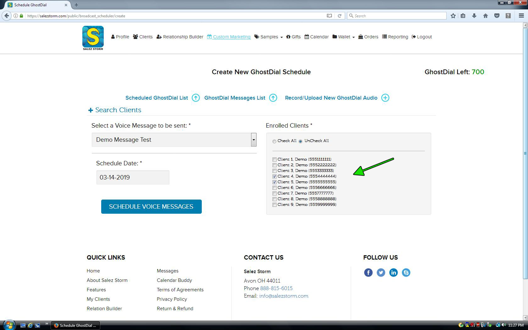Screen dimensions: 528x330
Task: Expand the Search Clients section
Action: point(115,110)
